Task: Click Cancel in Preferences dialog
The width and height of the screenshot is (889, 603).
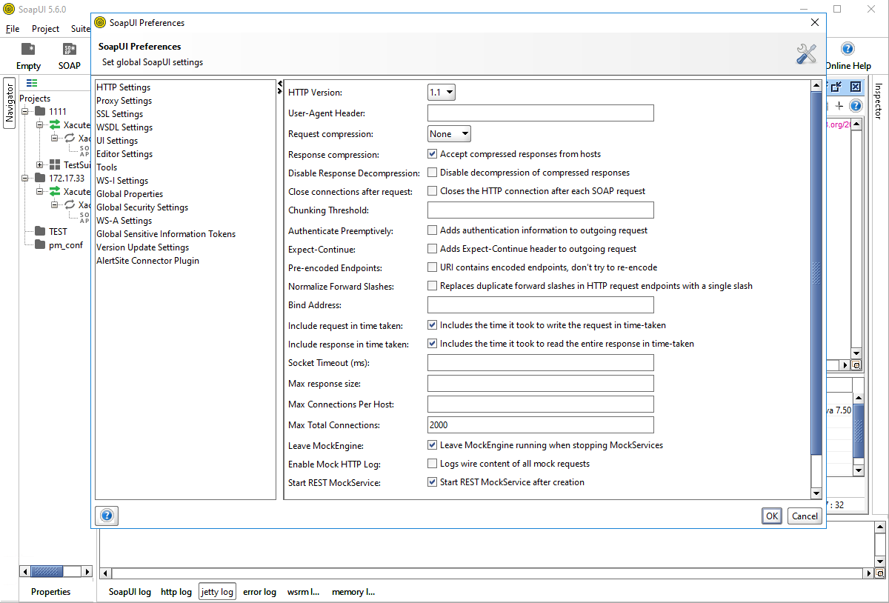Action: click(x=805, y=516)
